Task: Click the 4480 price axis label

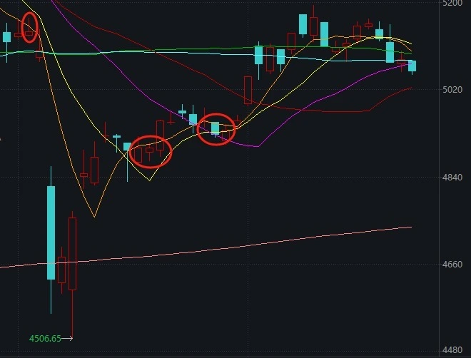Action: (452, 350)
